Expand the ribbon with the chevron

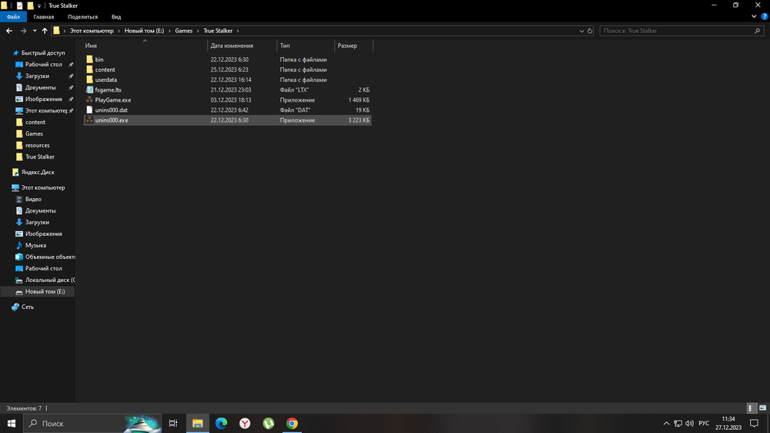click(x=754, y=16)
